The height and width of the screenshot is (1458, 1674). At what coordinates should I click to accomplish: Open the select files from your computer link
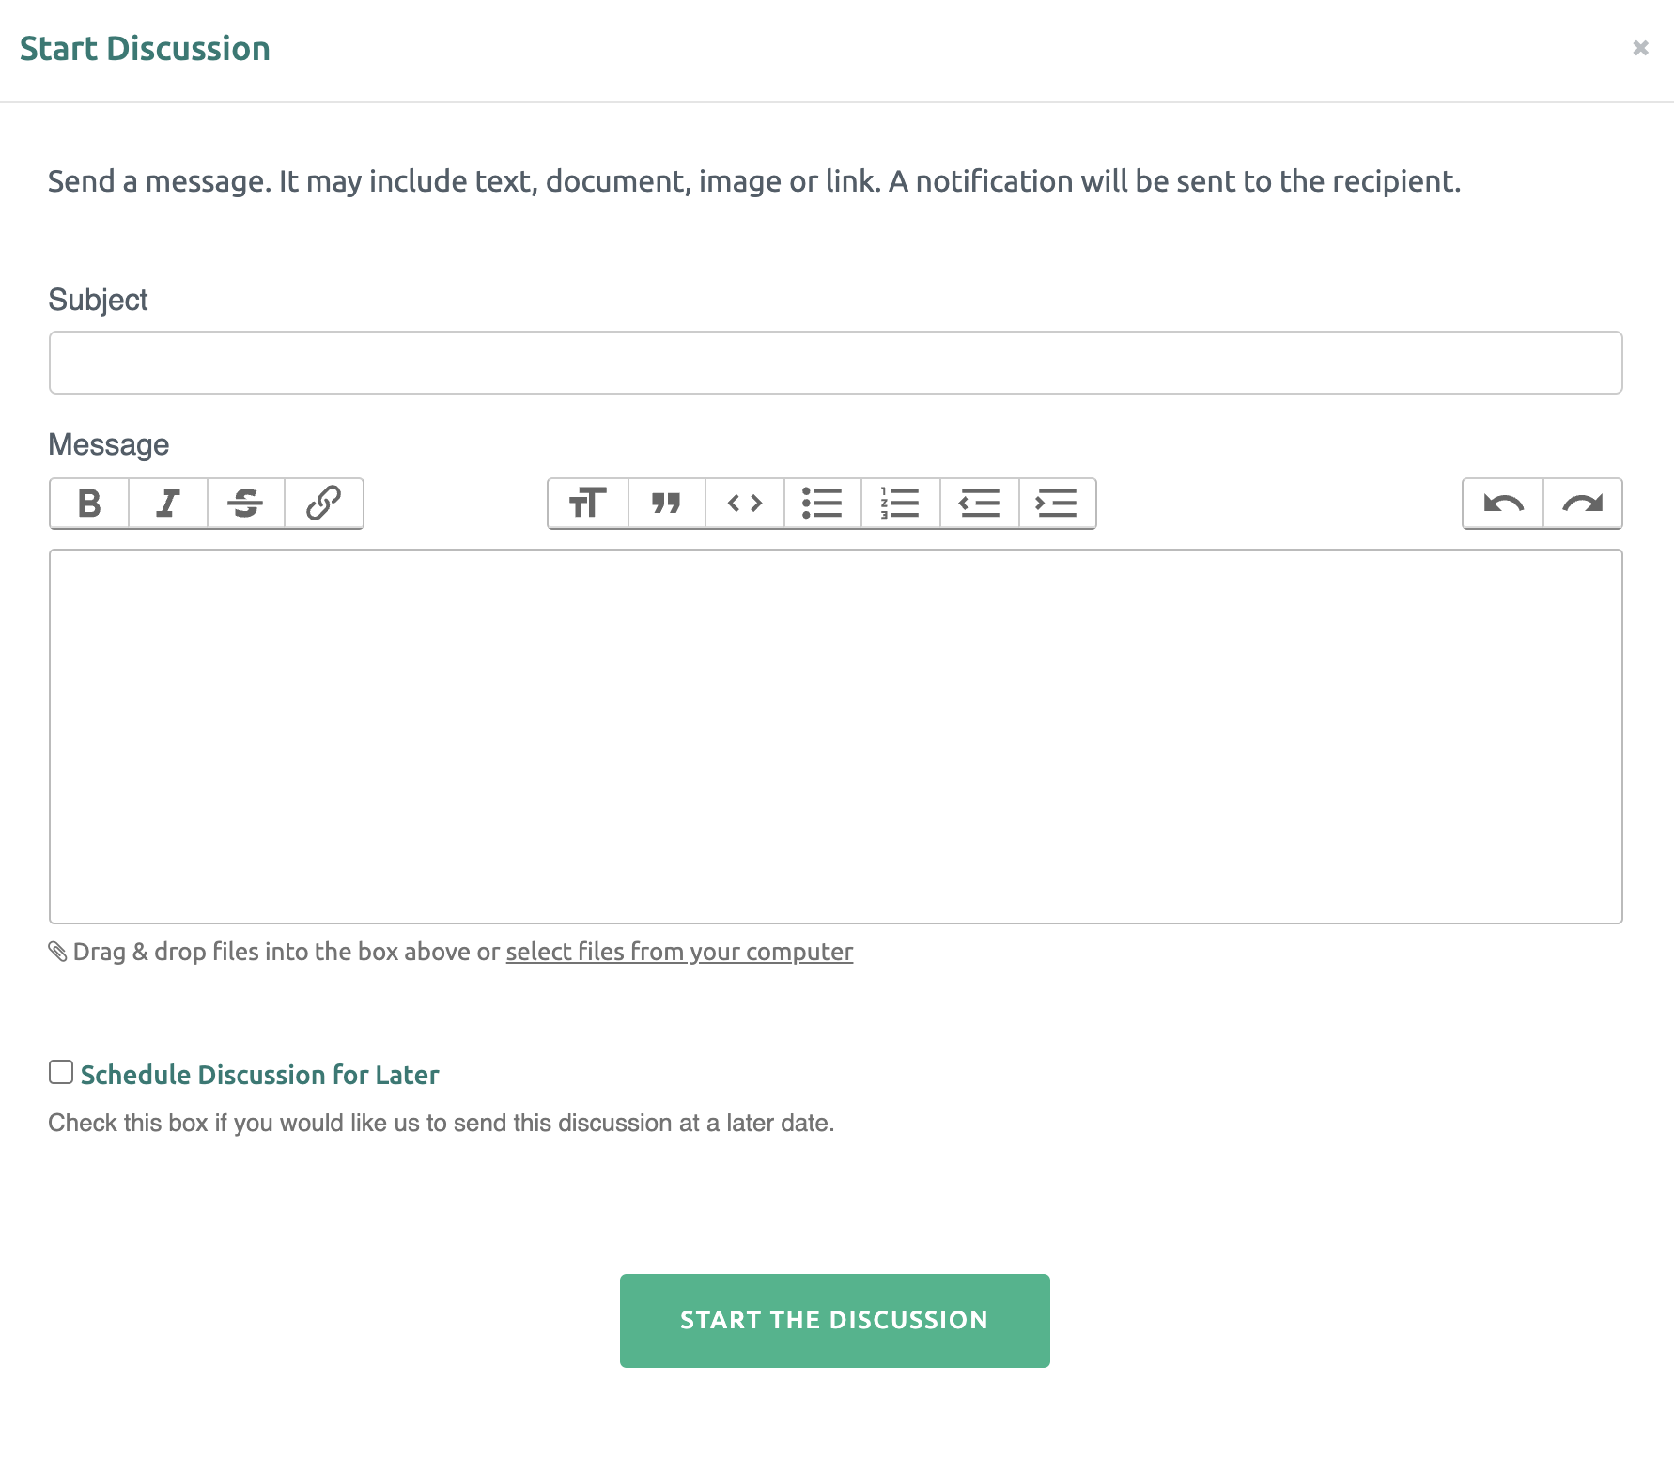pyautogui.click(x=679, y=952)
